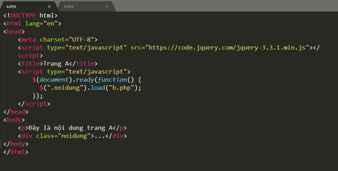Click the document keyword in ready call
Viewport: 338px width, 171px height.
[x=54, y=80]
